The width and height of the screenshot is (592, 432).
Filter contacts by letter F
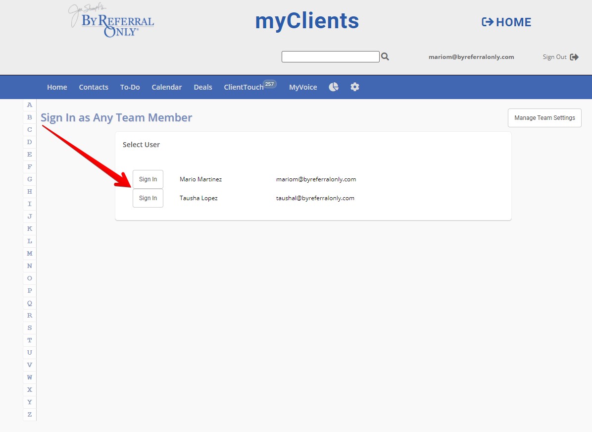[29, 166]
